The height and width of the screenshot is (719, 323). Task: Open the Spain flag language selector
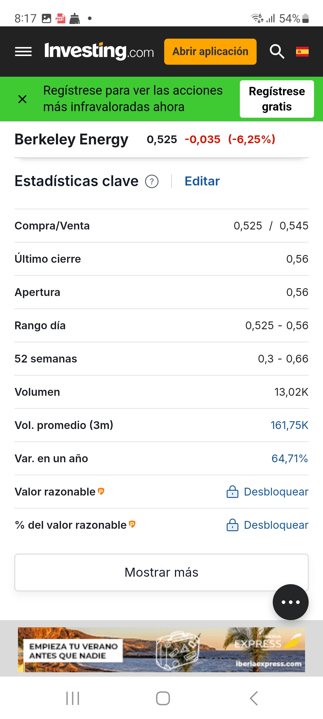coord(302,52)
